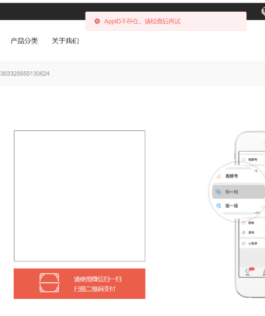
Task: Click the 视频号 icon in magnified circle
Action: click(x=218, y=176)
